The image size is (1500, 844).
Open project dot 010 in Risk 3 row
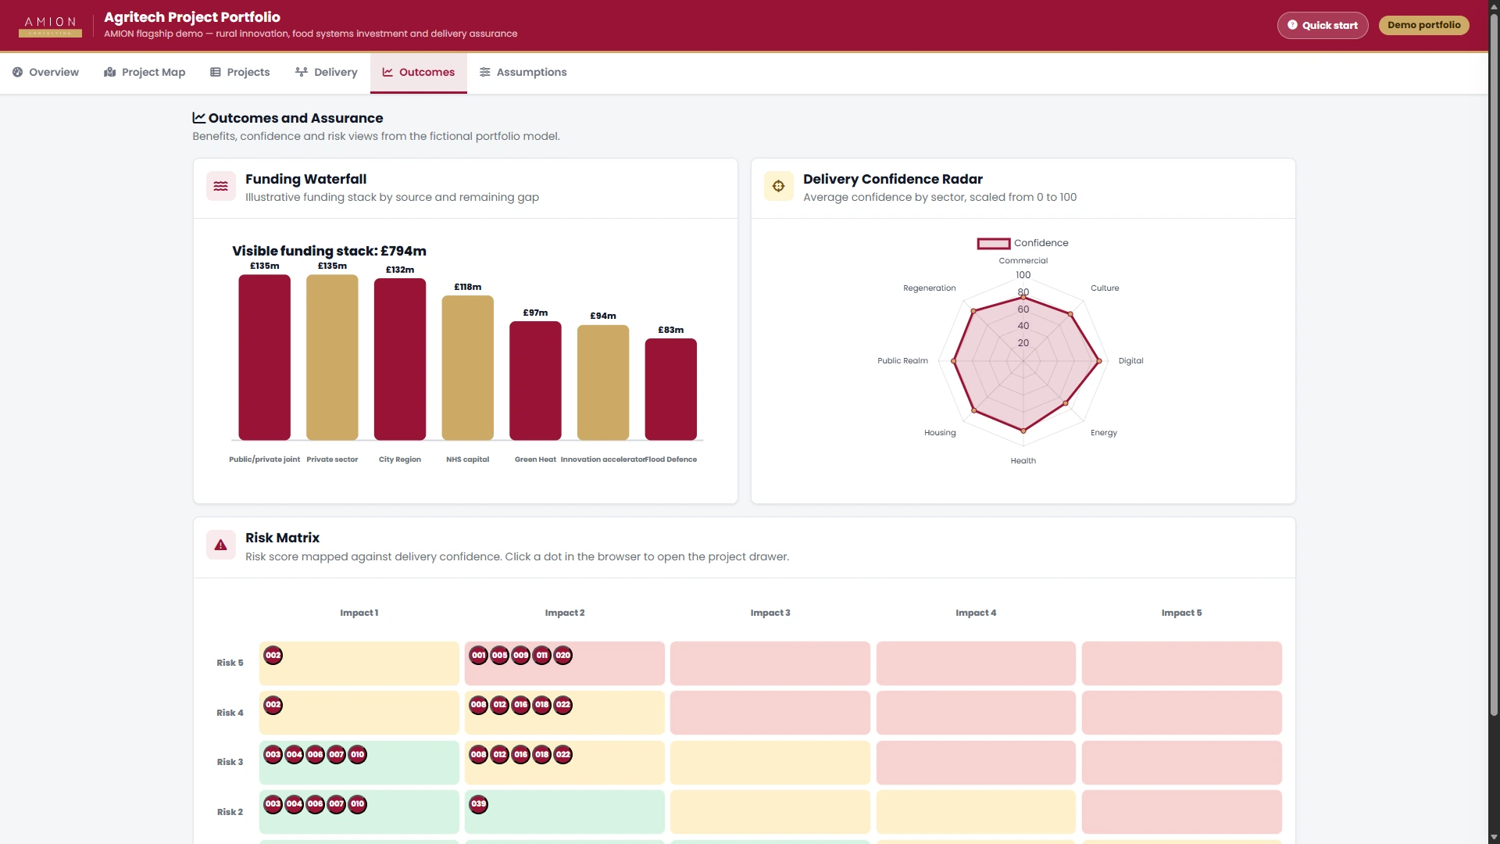[357, 754]
